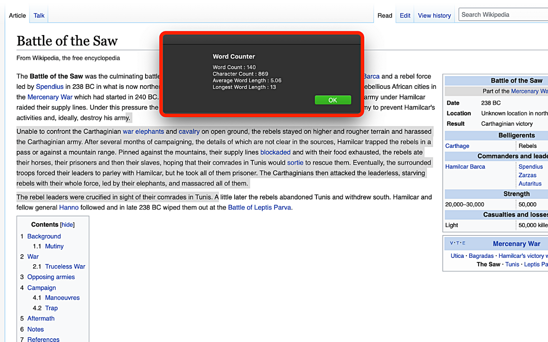The image size is (548, 342).
Task: Open the war elephants link
Action: click(x=143, y=132)
